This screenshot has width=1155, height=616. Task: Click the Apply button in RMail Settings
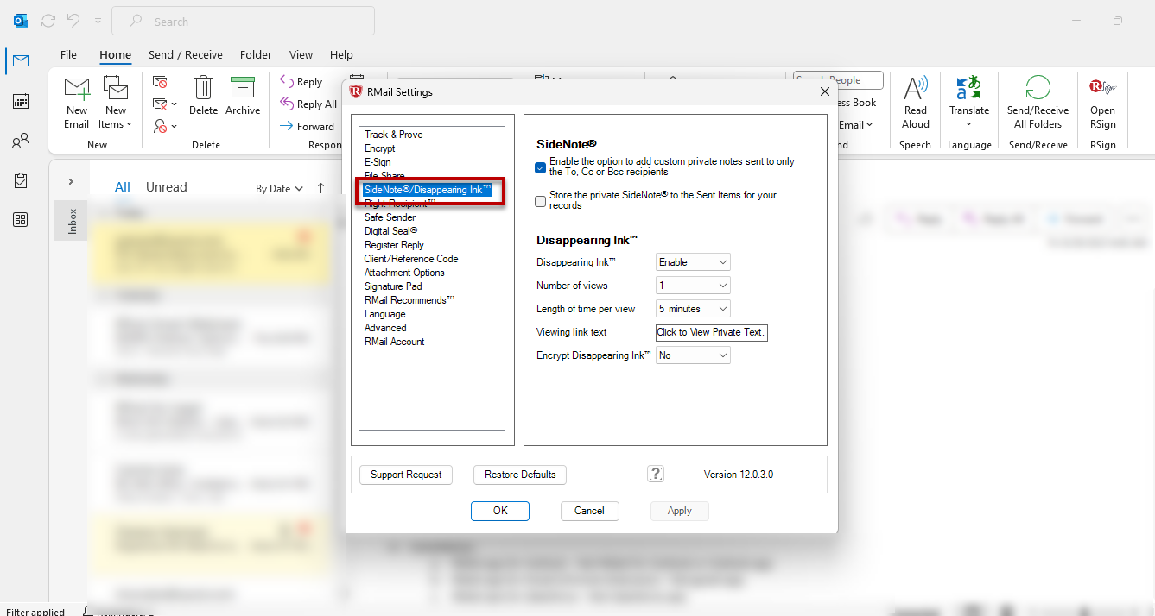[x=680, y=511]
